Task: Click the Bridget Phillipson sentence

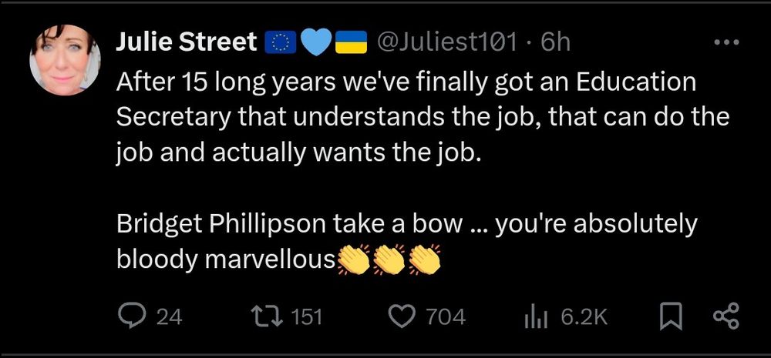Action: pyautogui.click(x=407, y=242)
